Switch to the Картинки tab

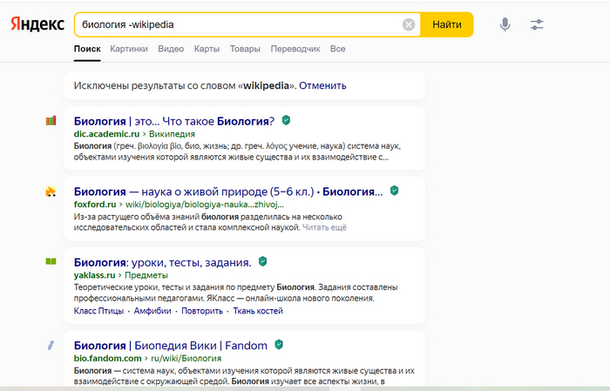pyautogui.click(x=129, y=49)
